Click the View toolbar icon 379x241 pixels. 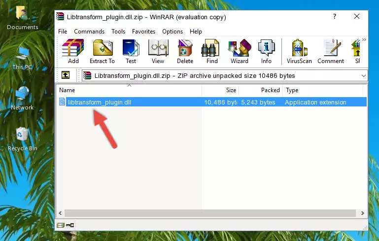coord(158,51)
